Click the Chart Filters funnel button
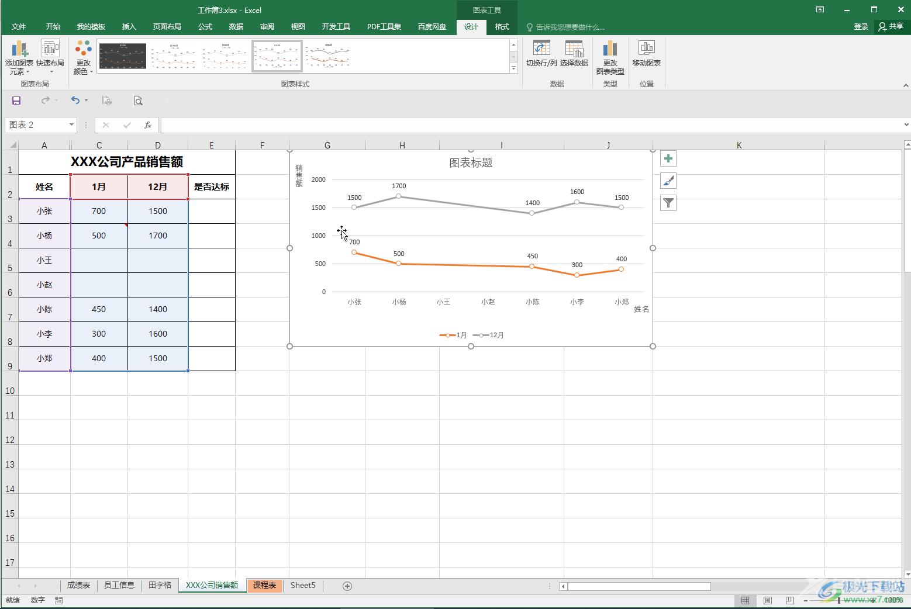Image resolution: width=911 pixels, height=609 pixels. pos(668,203)
